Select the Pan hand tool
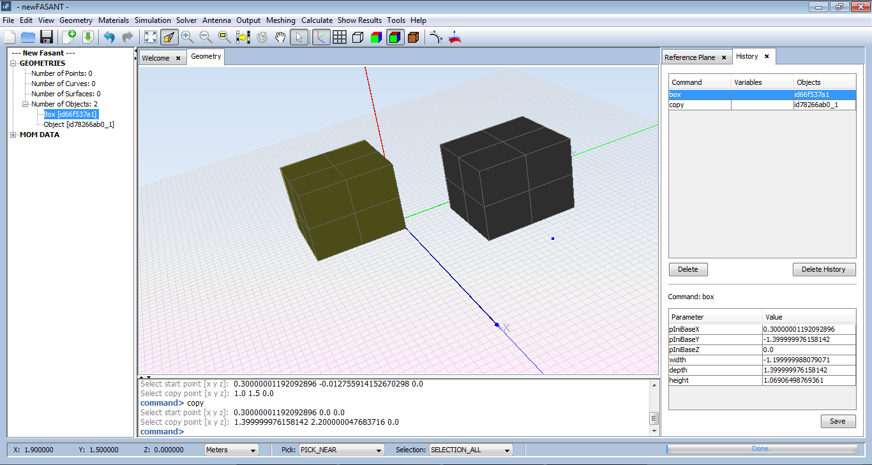872x465 pixels. click(x=280, y=37)
